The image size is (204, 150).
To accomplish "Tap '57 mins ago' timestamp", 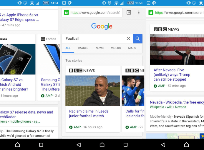I will click(x=177, y=86).
